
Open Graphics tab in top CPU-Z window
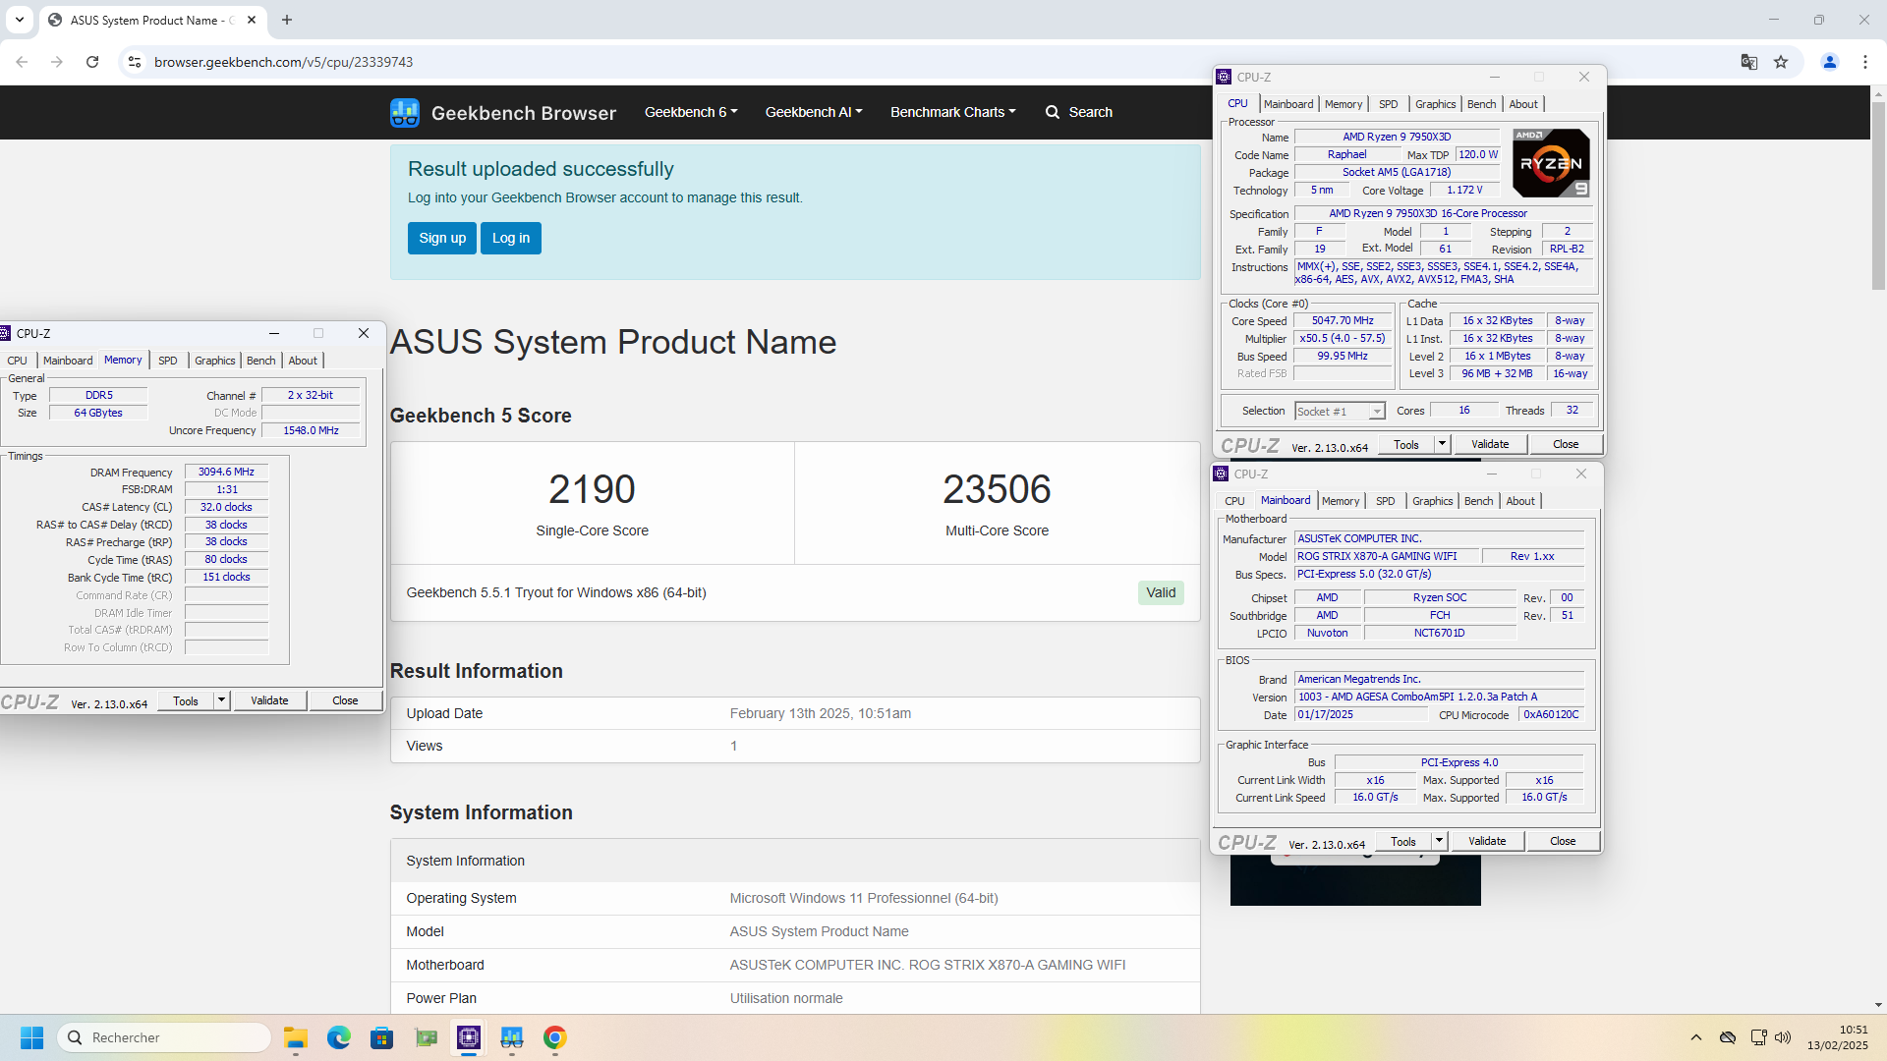tap(1435, 104)
